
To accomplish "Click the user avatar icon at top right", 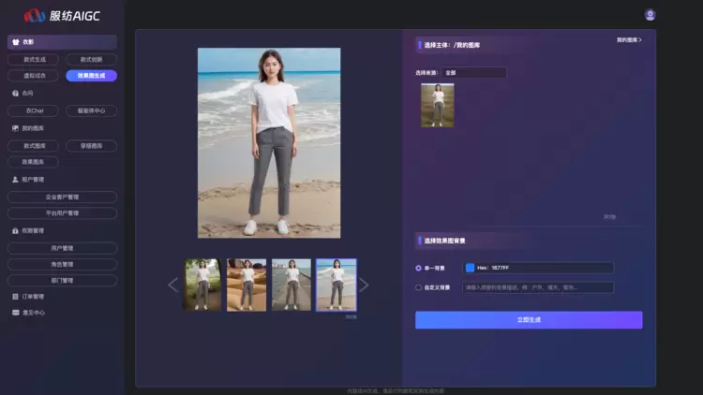I will click(651, 15).
